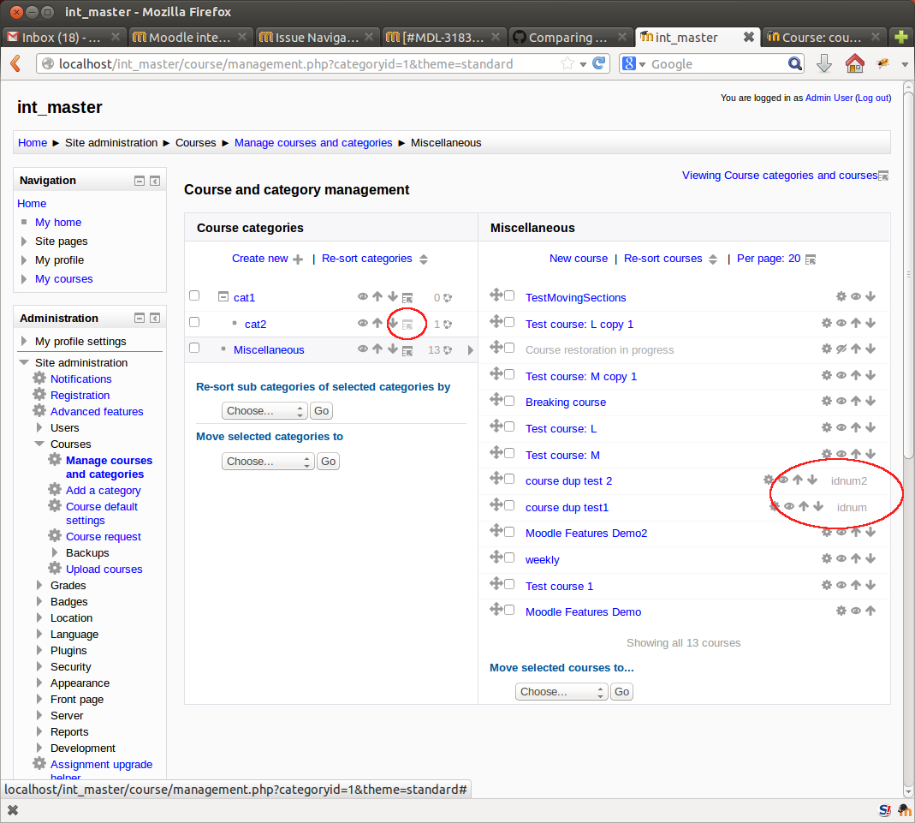Screen dimensions: 915x823
Task: Move Test course 1 up
Action: [x=856, y=585]
